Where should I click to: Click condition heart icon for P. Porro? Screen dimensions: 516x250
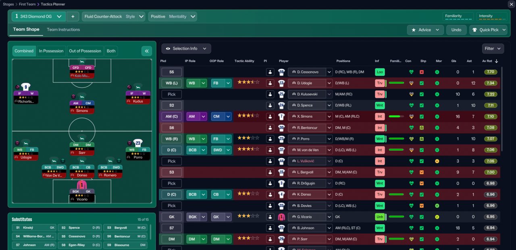[x=411, y=138]
